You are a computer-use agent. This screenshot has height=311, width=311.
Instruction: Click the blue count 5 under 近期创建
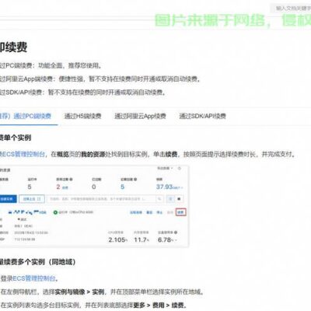(x=122, y=187)
